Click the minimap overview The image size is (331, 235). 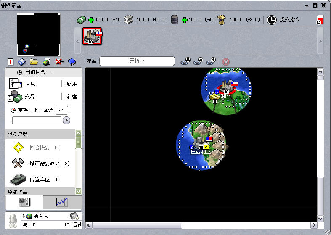38,34
